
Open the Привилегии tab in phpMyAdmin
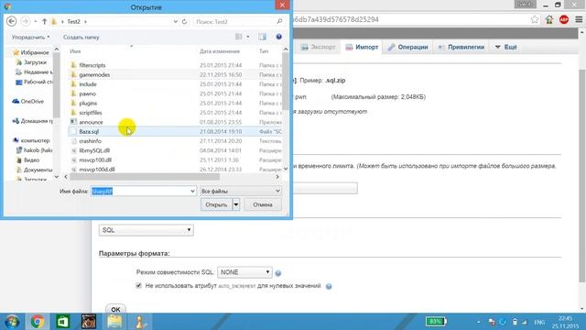(461, 47)
